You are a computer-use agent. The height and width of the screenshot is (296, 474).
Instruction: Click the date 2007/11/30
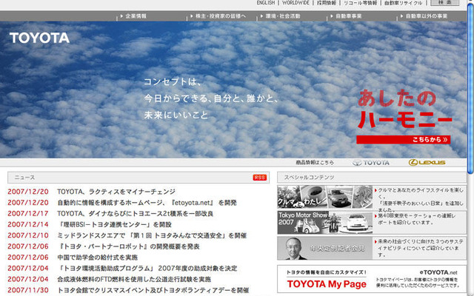(x=28, y=290)
